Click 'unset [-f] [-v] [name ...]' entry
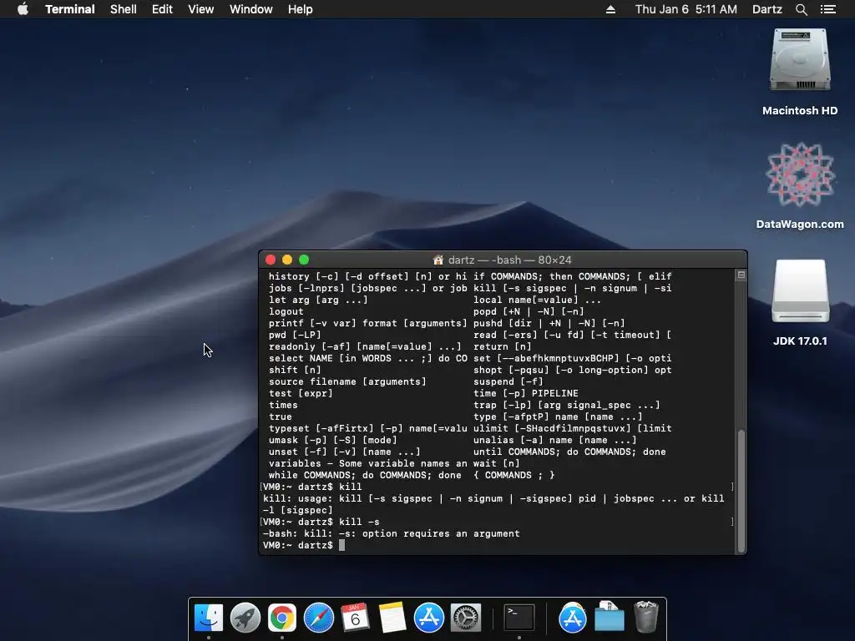 pyautogui.click(x=345, y=452)
